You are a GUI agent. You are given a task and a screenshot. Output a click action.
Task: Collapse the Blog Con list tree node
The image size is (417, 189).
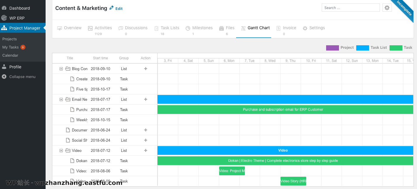61,69
